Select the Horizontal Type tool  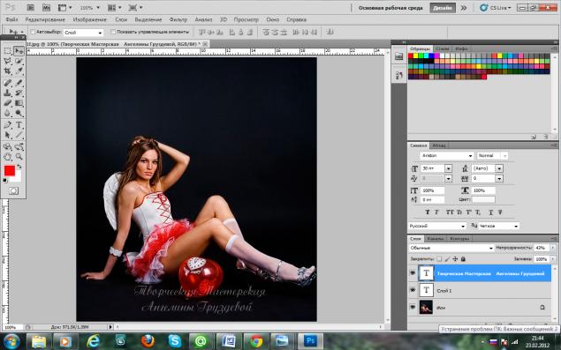[x=19, y=125]
